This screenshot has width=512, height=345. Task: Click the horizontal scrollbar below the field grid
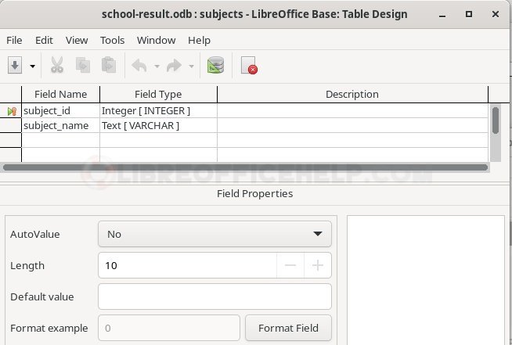point(245,167)
